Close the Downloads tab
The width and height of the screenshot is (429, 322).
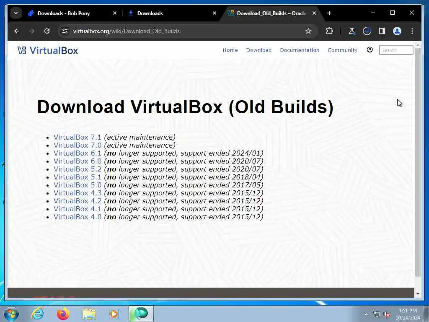click(214, 13)
